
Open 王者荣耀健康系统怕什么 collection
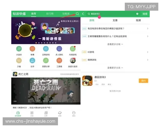115,36
